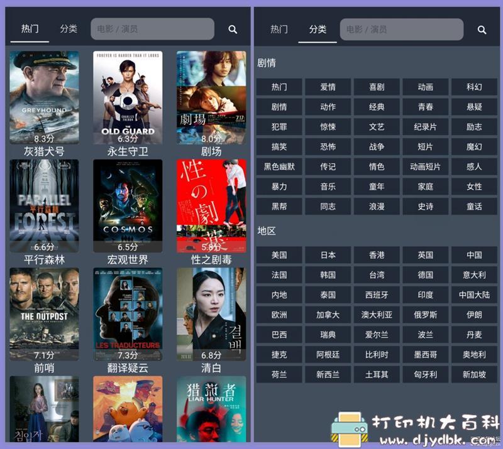Image resolution: width=503 pixels, height=449 pixels.
Task: Choose the 动画短片 genre button
Action: [x=426, y=166]
